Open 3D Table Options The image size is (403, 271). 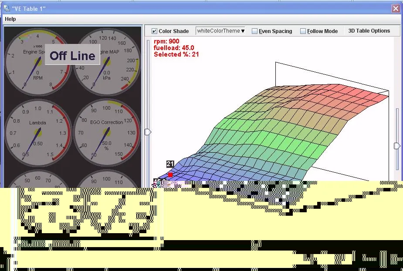(369, 31)
